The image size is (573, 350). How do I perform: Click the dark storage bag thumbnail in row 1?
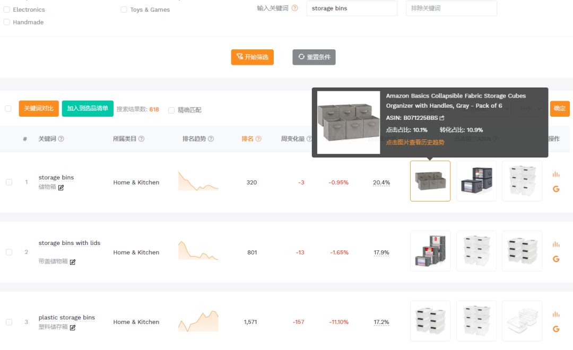(476, 181)
